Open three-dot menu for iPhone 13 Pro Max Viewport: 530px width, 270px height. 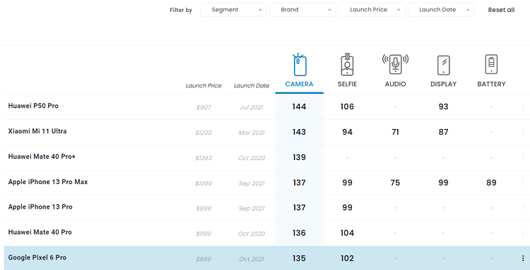523,183
